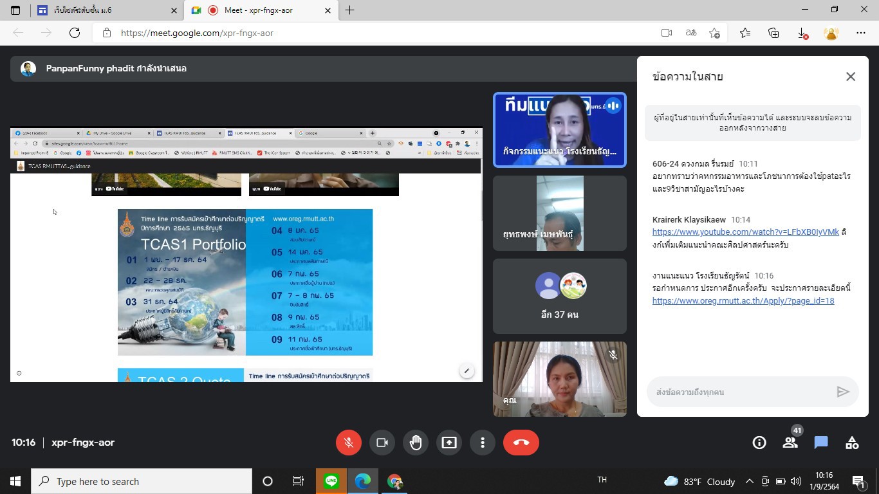Switch to Microsoft Edge on taskbar
The height and width of the screenshot is (494, 879).
(363, 481)
